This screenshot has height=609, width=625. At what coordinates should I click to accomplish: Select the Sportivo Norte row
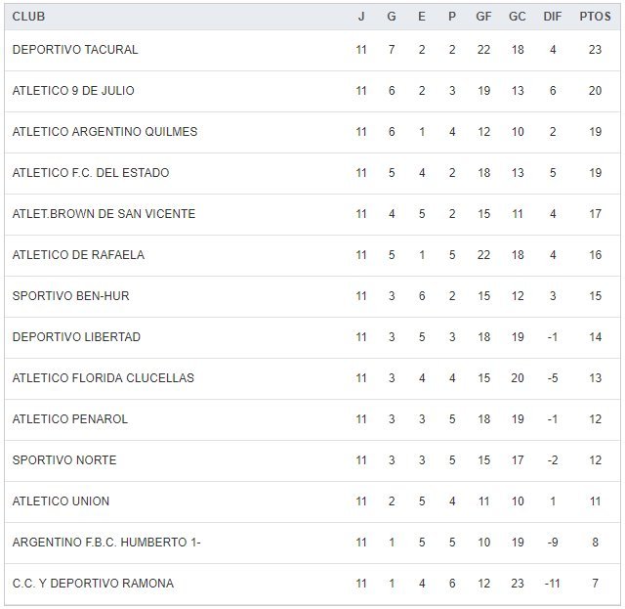pyautogui.click(x=64, y=460)
